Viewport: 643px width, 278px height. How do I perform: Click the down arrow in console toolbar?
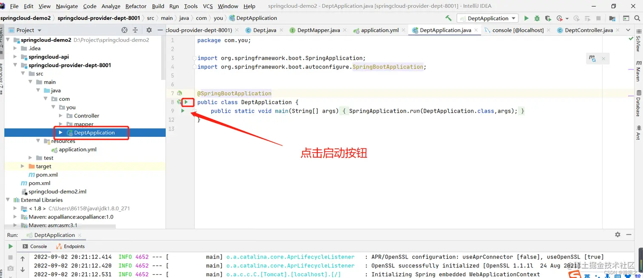tap(23, 269)
